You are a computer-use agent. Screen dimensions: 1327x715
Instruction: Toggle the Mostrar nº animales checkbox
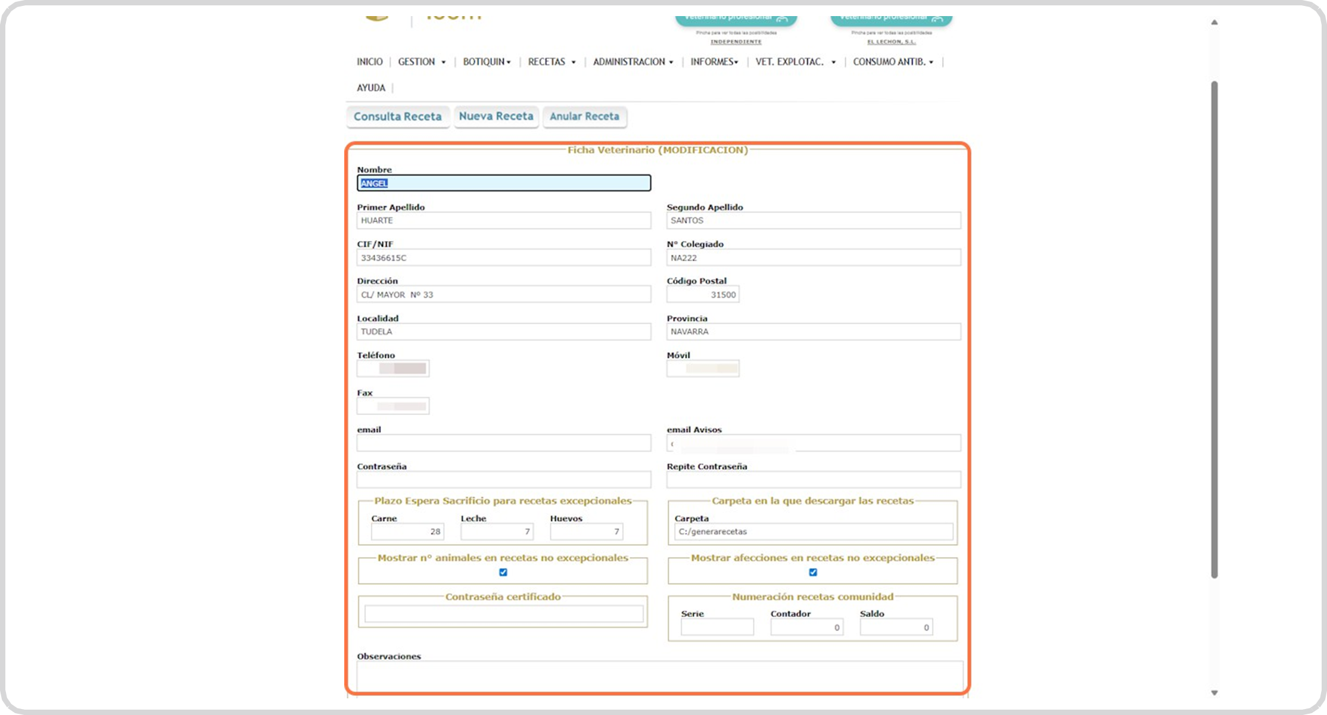point(503,572)
